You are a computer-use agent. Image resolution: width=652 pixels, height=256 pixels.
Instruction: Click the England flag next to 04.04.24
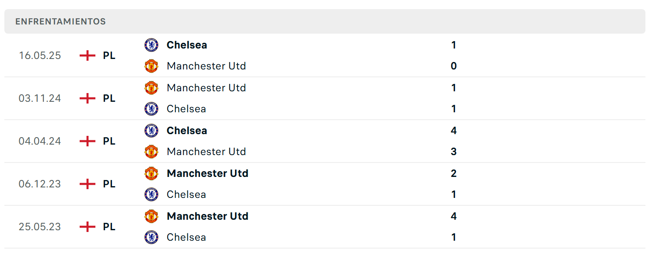[x=88, y=141]
